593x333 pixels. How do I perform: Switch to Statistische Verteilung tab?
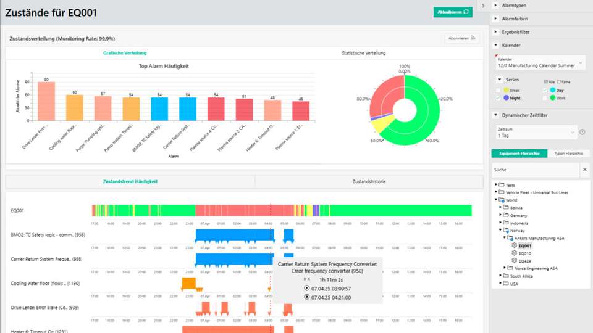pos(363,53)
